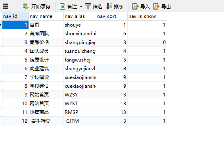Click the cell 房屋设计
Image resolution: width=224 pixels, height=154 pixels.
[x=46, y=60]
